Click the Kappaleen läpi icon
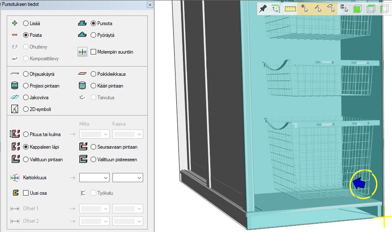This screenshot has width=392, height=232. [x=16, y=147]
